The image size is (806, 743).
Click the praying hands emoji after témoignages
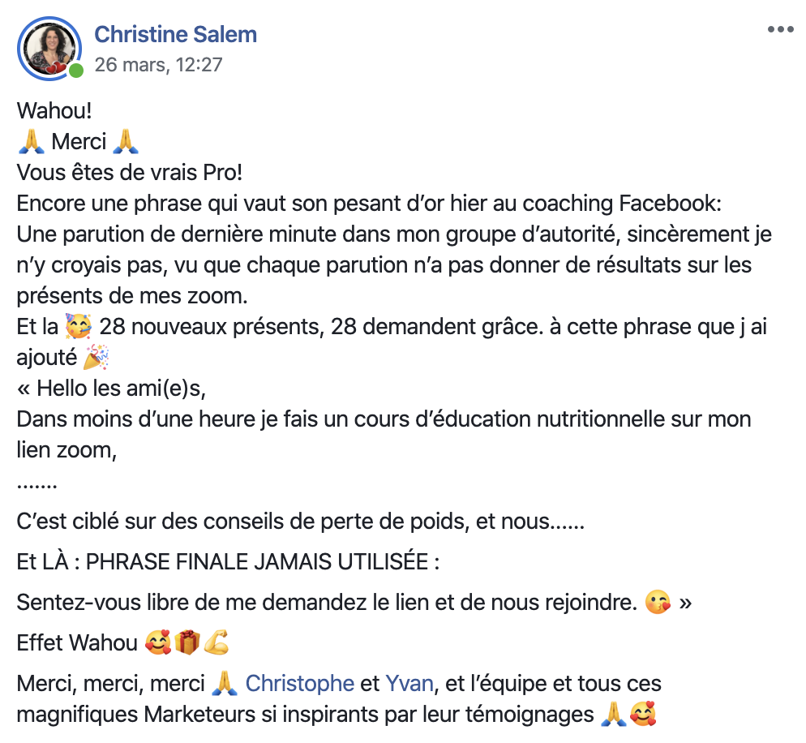614,715
